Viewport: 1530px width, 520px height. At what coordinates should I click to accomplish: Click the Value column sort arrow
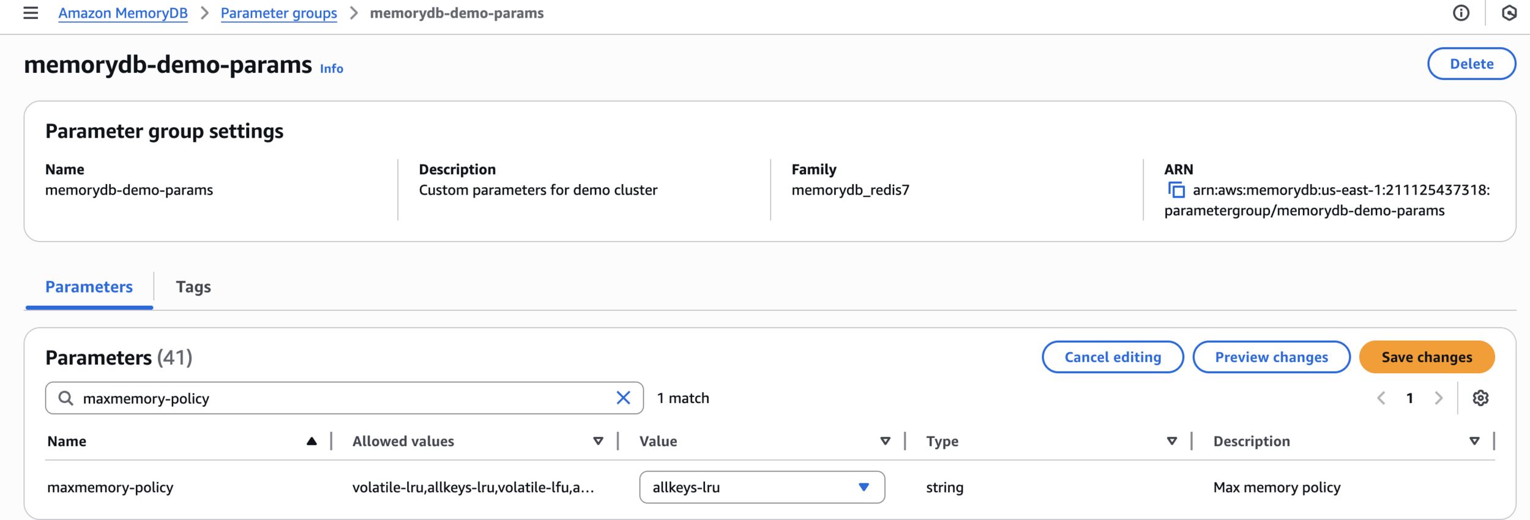point(885,441)
